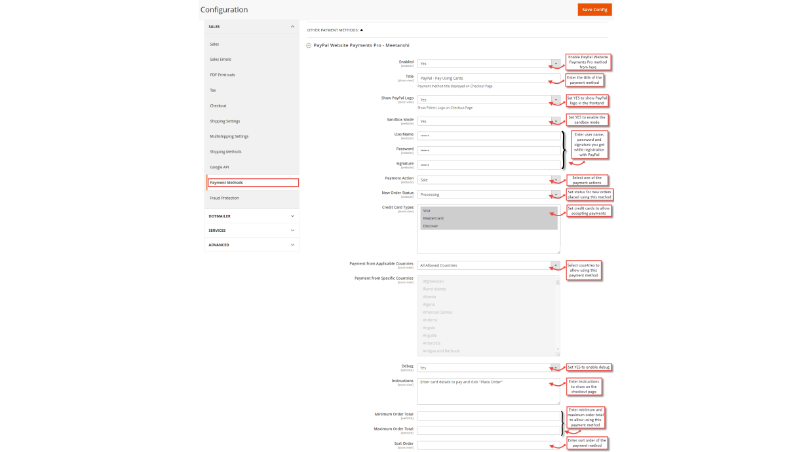
Task: Toggle the Other Payment Methods triangle
Action: click(x=361, y=30)
